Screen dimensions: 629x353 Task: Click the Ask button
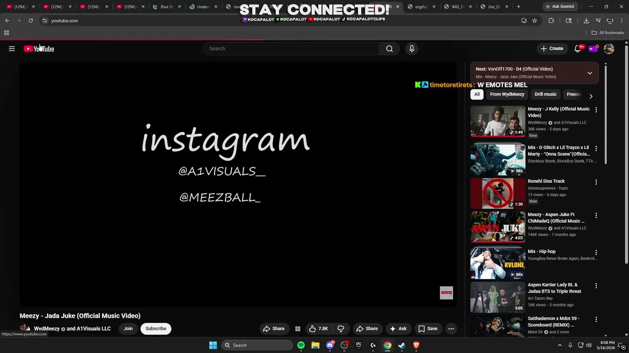[x=398, y=328]
